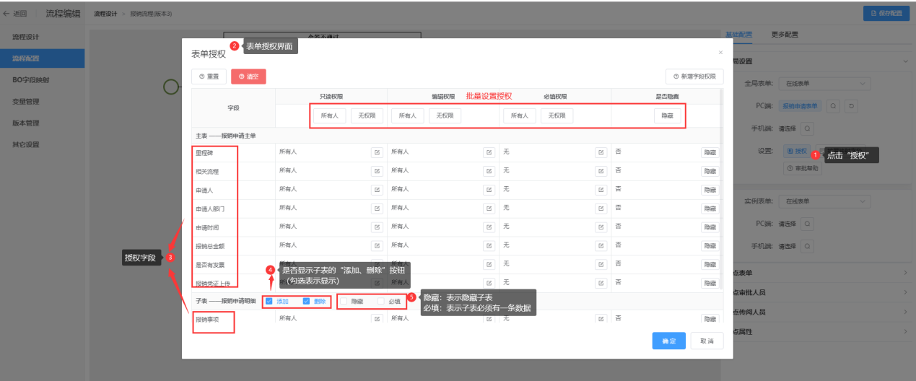Screen dimensions: 916x381
Task: Click edit icon for 里程碑 read-only permission
Action: click(x=377, y=152)
